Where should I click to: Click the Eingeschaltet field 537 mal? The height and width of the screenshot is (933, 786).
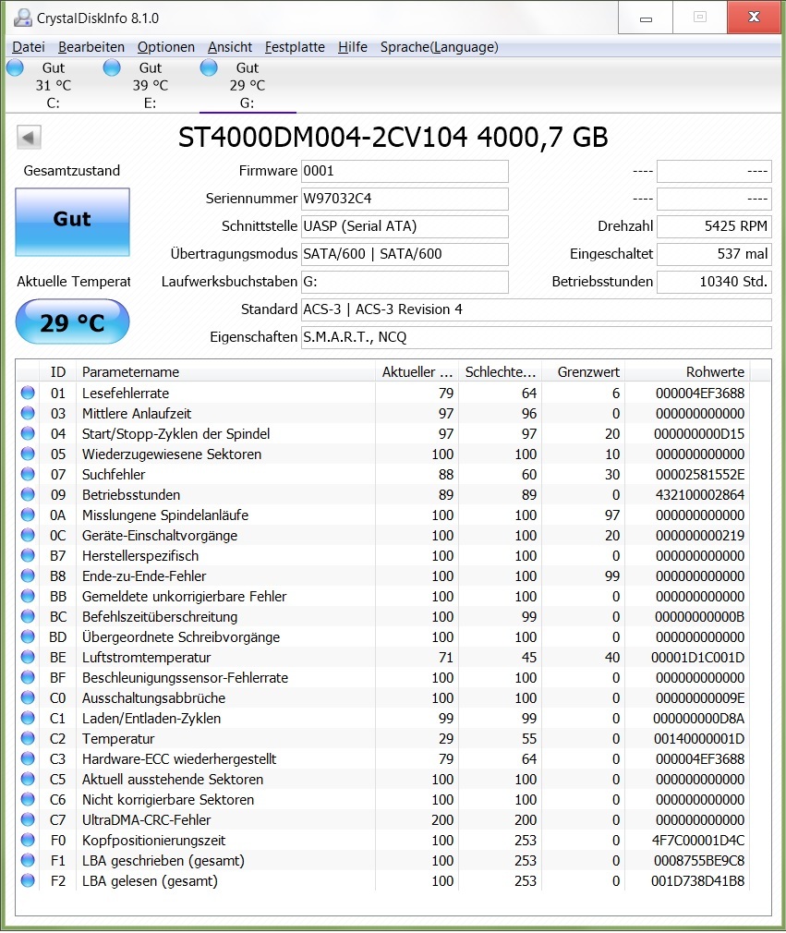point(714,254)
